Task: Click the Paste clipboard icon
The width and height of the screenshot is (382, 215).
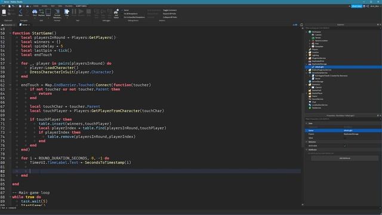Action: pos(4,12)
